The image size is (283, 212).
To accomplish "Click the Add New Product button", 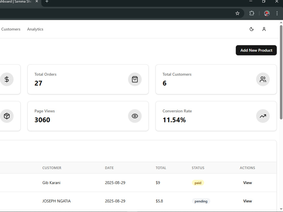I will [x=256, y=50].
